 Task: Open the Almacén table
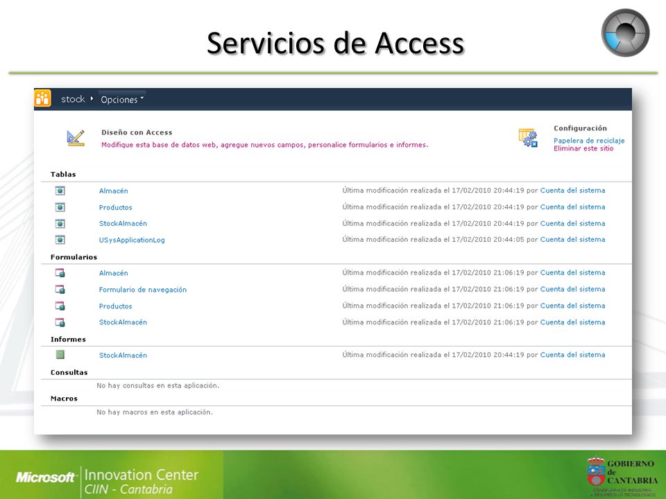(113, 191)
